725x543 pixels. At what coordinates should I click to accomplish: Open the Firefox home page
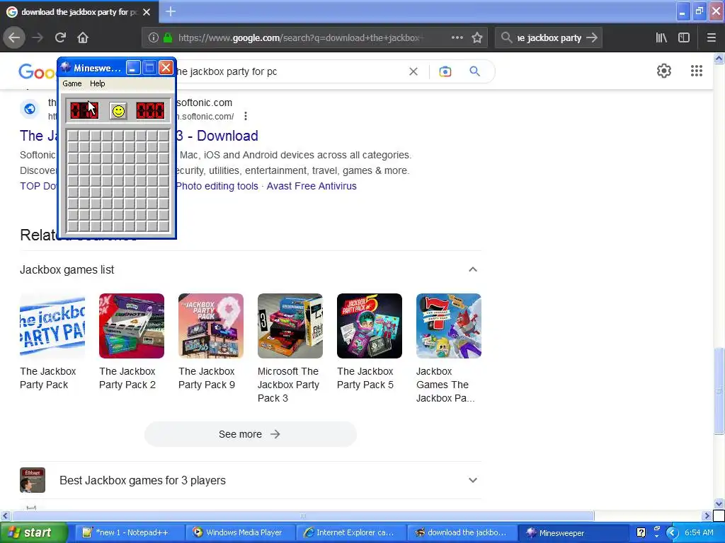pyautogui.click(x=83, y=38)
